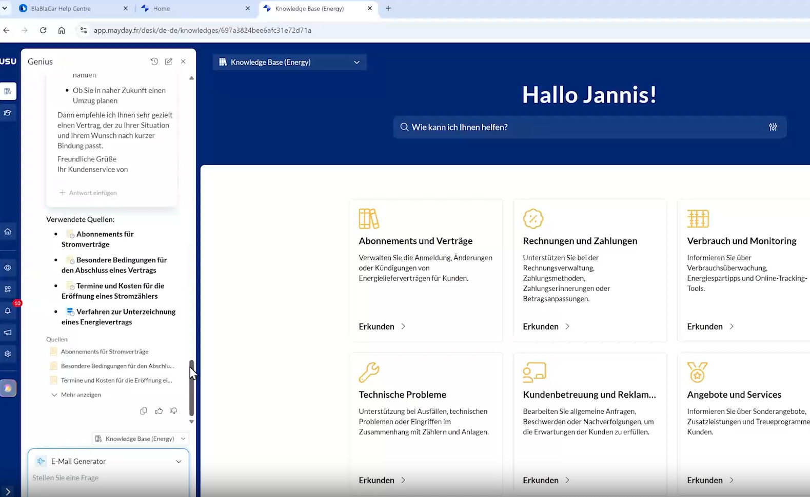810x497 pixels.
Task: Click the Rechnungen und Zahlungen percent badge icon
Action: pos(533,219)
